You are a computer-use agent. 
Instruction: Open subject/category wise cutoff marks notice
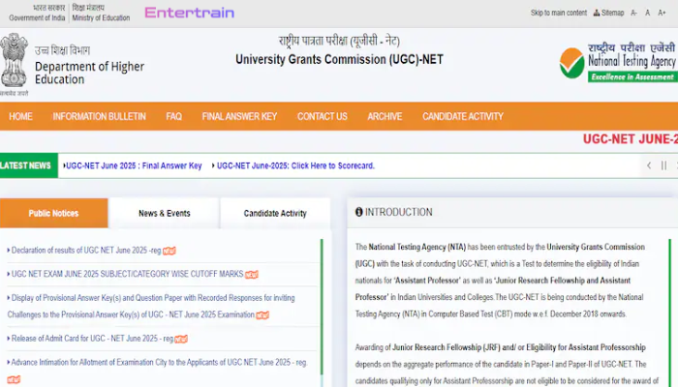point(127,274)
